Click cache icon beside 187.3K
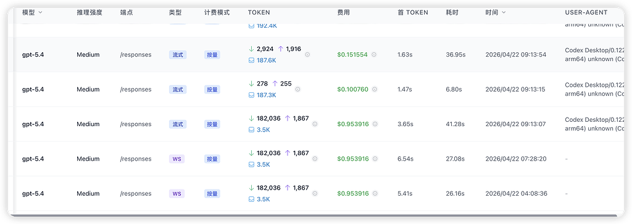The height and width of the screenshot is (224, 632). 252,95
